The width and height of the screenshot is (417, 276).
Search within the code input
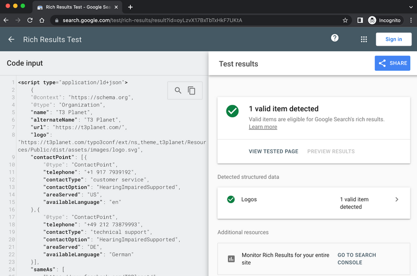(178, 91)
